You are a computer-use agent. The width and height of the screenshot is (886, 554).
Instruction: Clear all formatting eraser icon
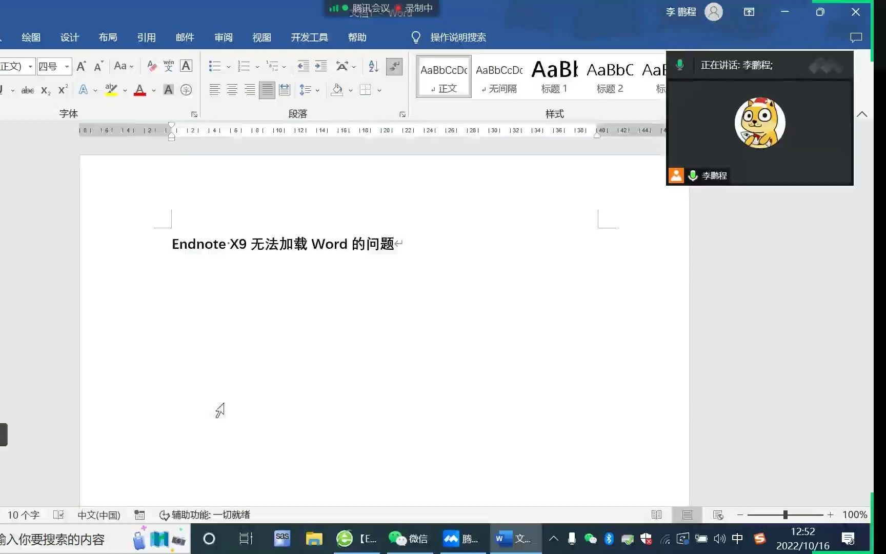click(x=152, y=66)
